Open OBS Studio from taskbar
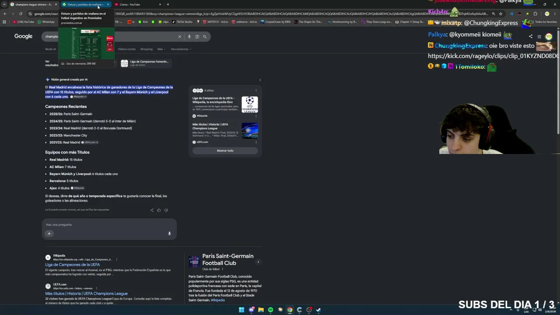The height and width of the screenshot is (315, 560). coord(309,310)
